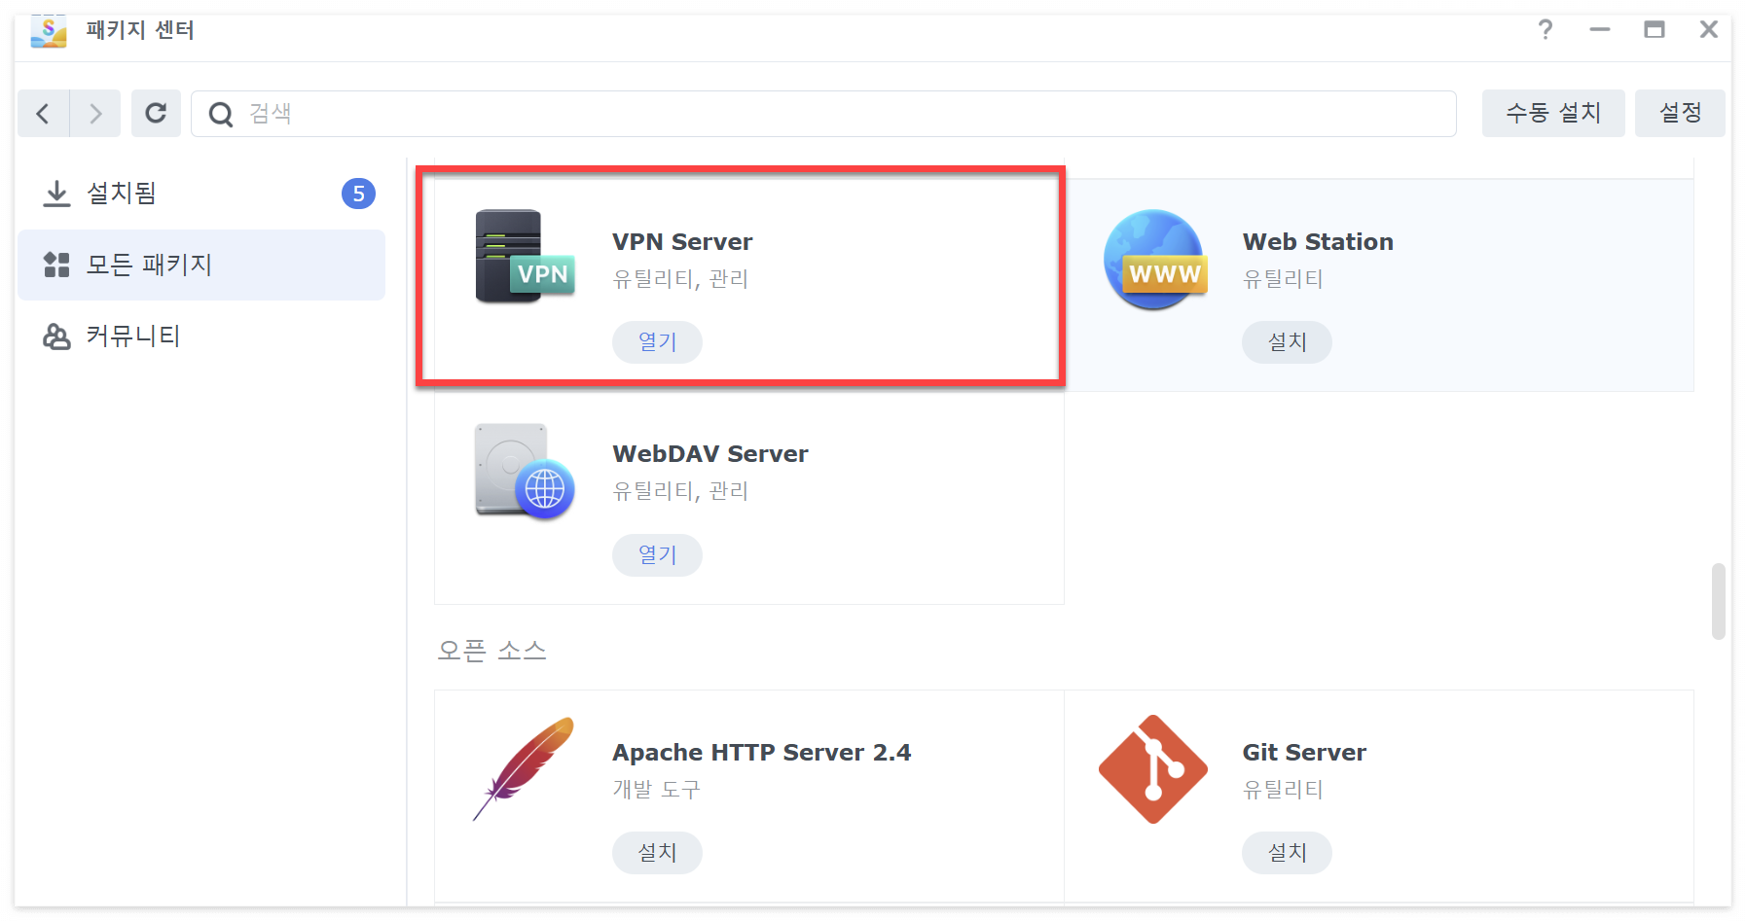Viewport: 1746px width, 921px height.
Task: Open the 수동 설치 dialog
Action: pyautogui.click(x=1553, y=114)
